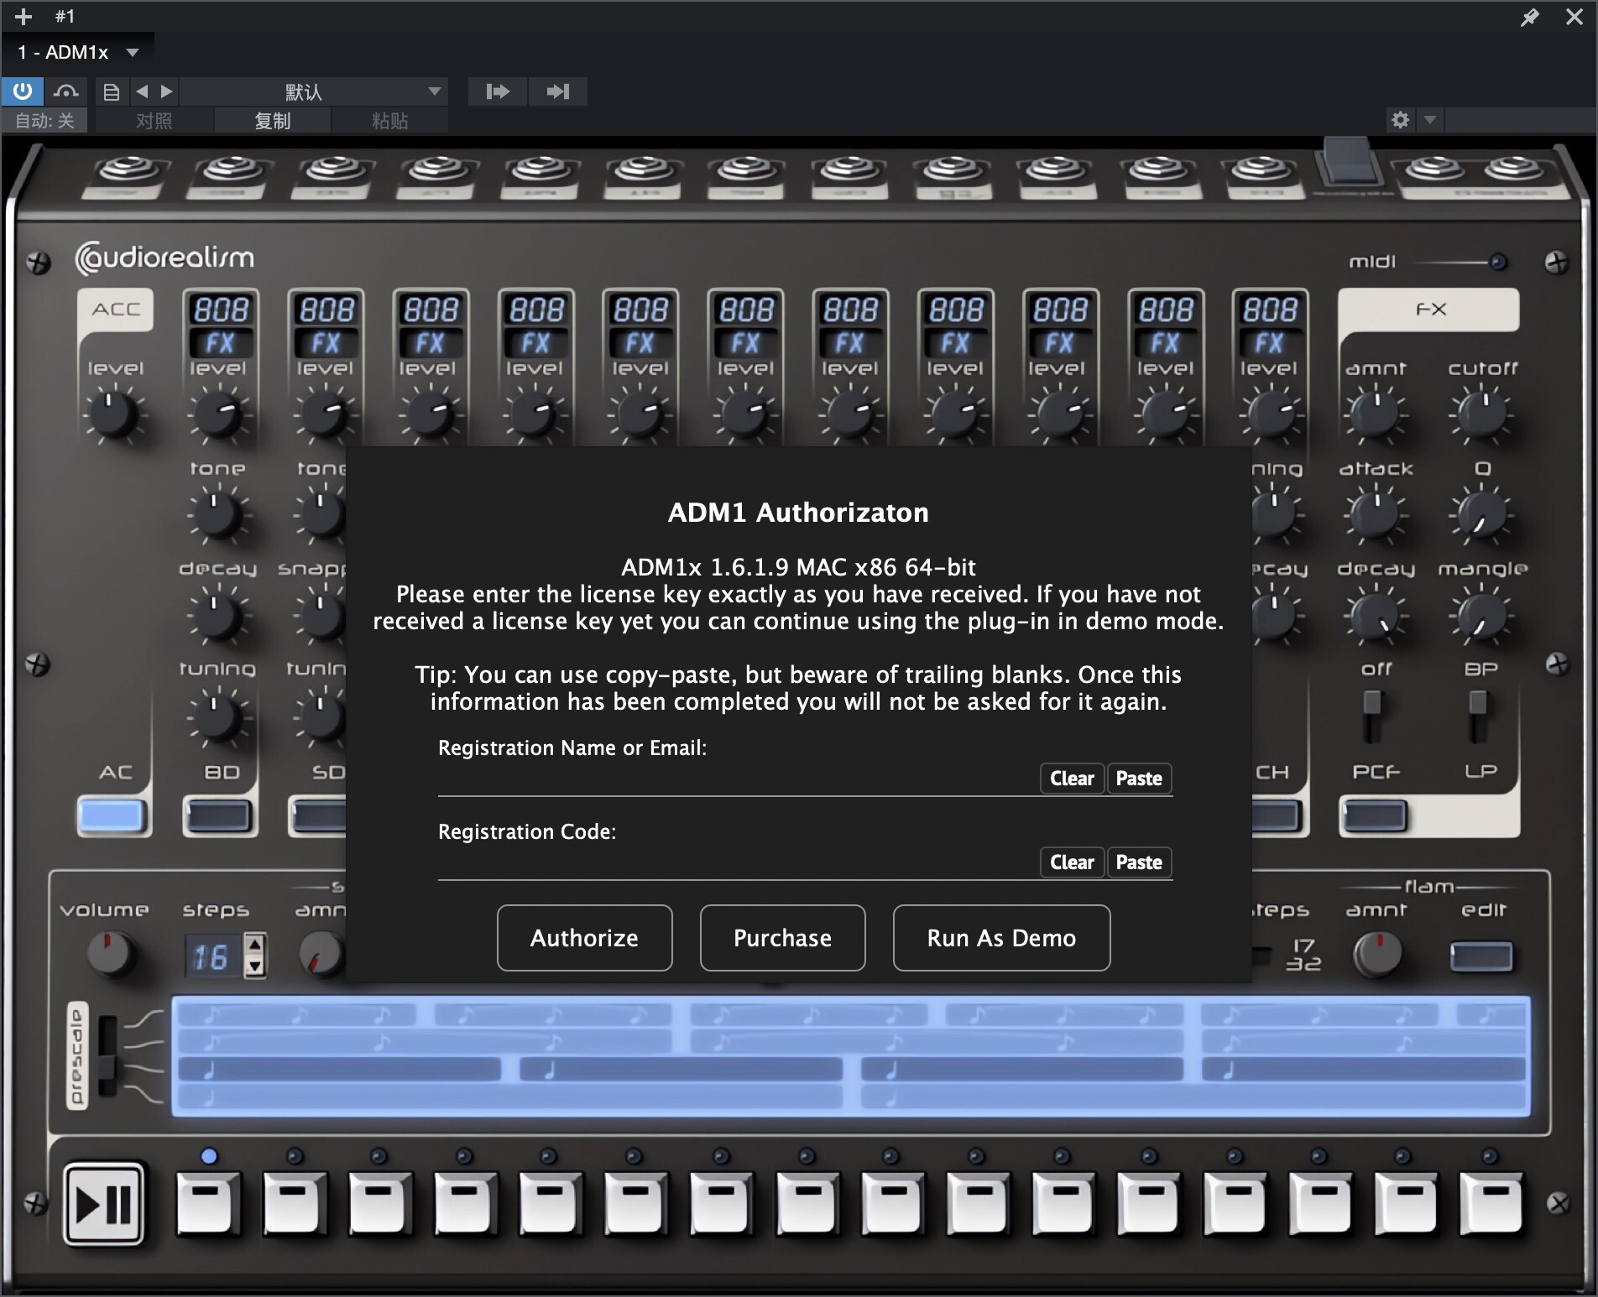The image size is (1598, 1297).
Task: Paste into Registration Code field
Action: tap(1139, 862)
